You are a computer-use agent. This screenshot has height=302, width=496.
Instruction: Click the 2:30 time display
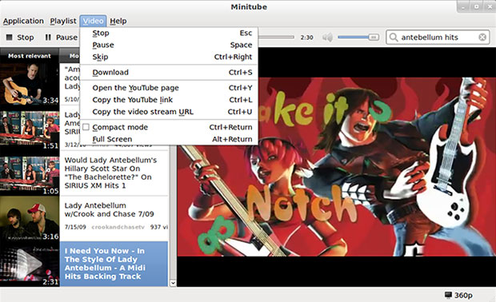(x=307, y=38)
